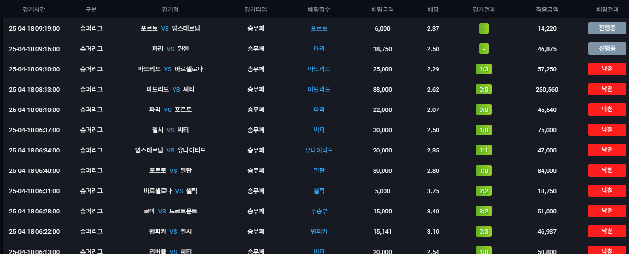Select the 1:3 score result badge
Image resolution: width=629 pixels, height=254 pixels.
coord(484,69)
